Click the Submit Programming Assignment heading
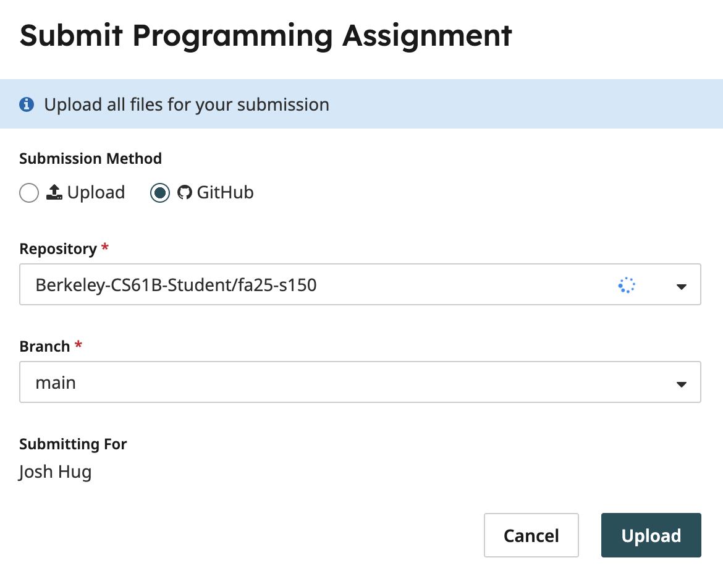 [266, 36]
